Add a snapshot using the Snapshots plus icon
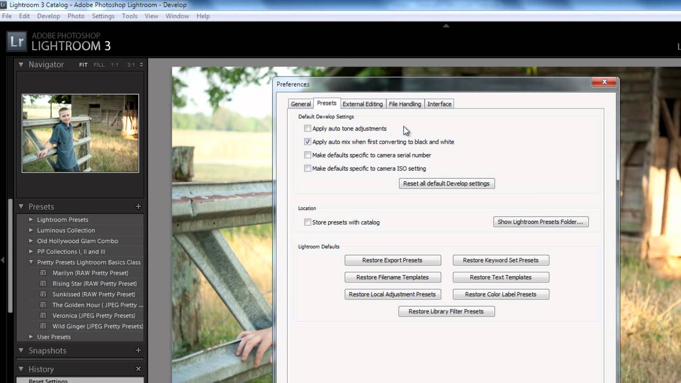681x383 pixels. pyautogui.click(x=138, y=350)
